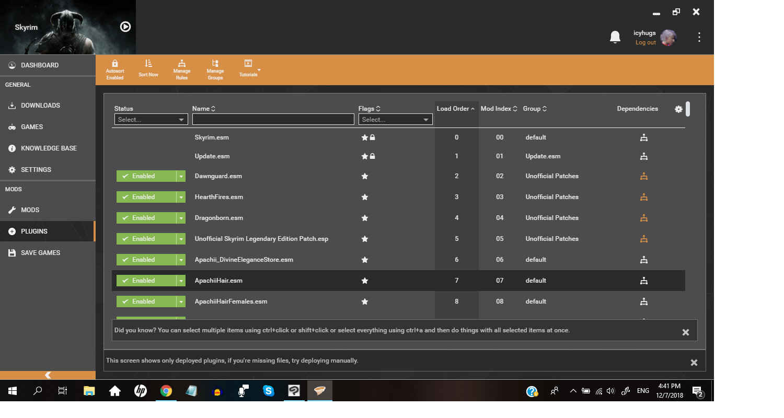Open the dependencies icon for Skyrim.esm

[x=644, y=137]
